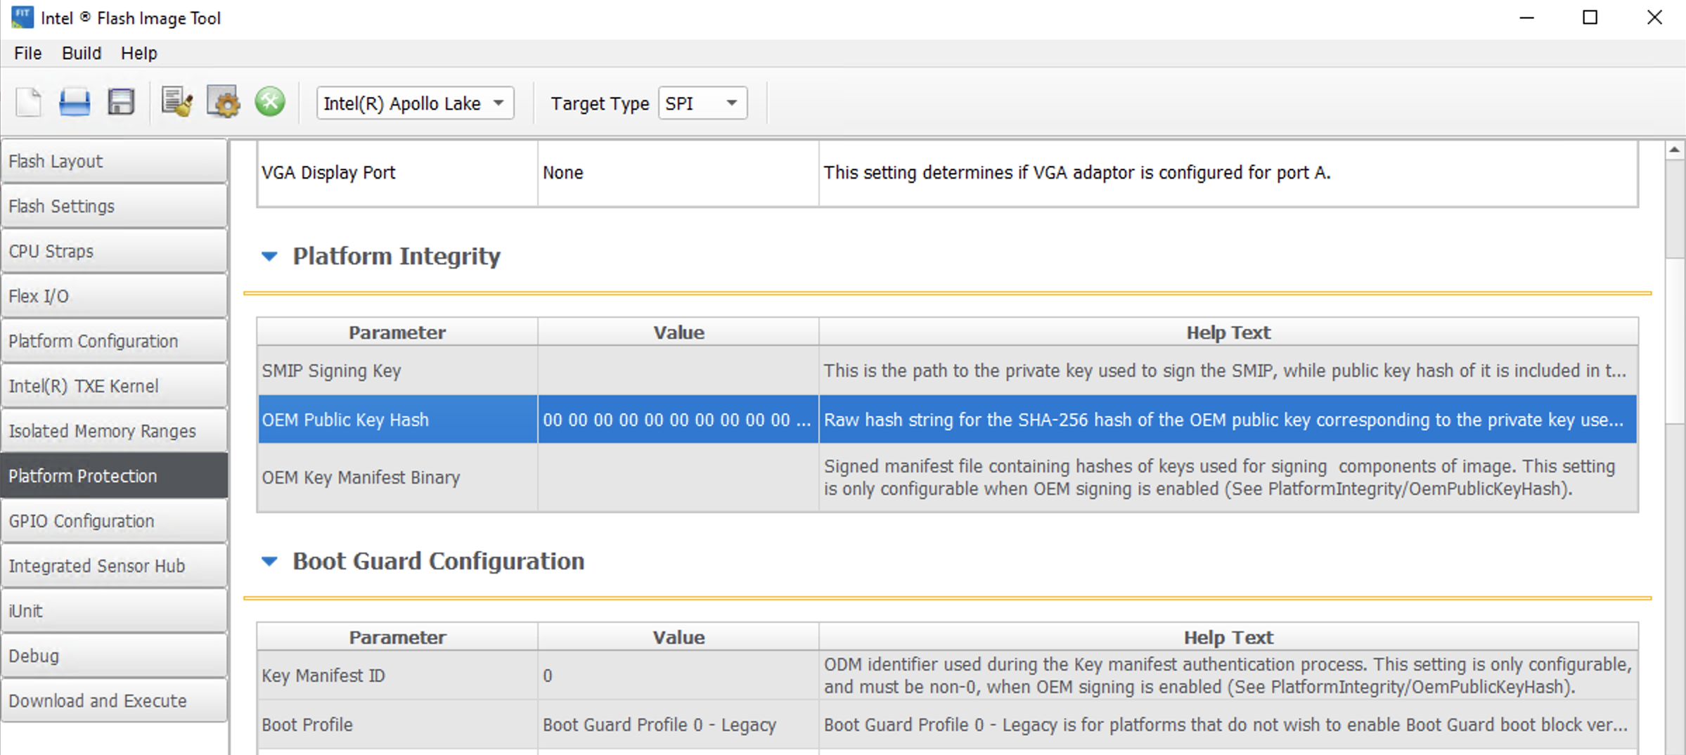The height and width of the screenshot is (755, 1686).
Task: Switch to the iUnit tab
Action: tap(114, 611)
